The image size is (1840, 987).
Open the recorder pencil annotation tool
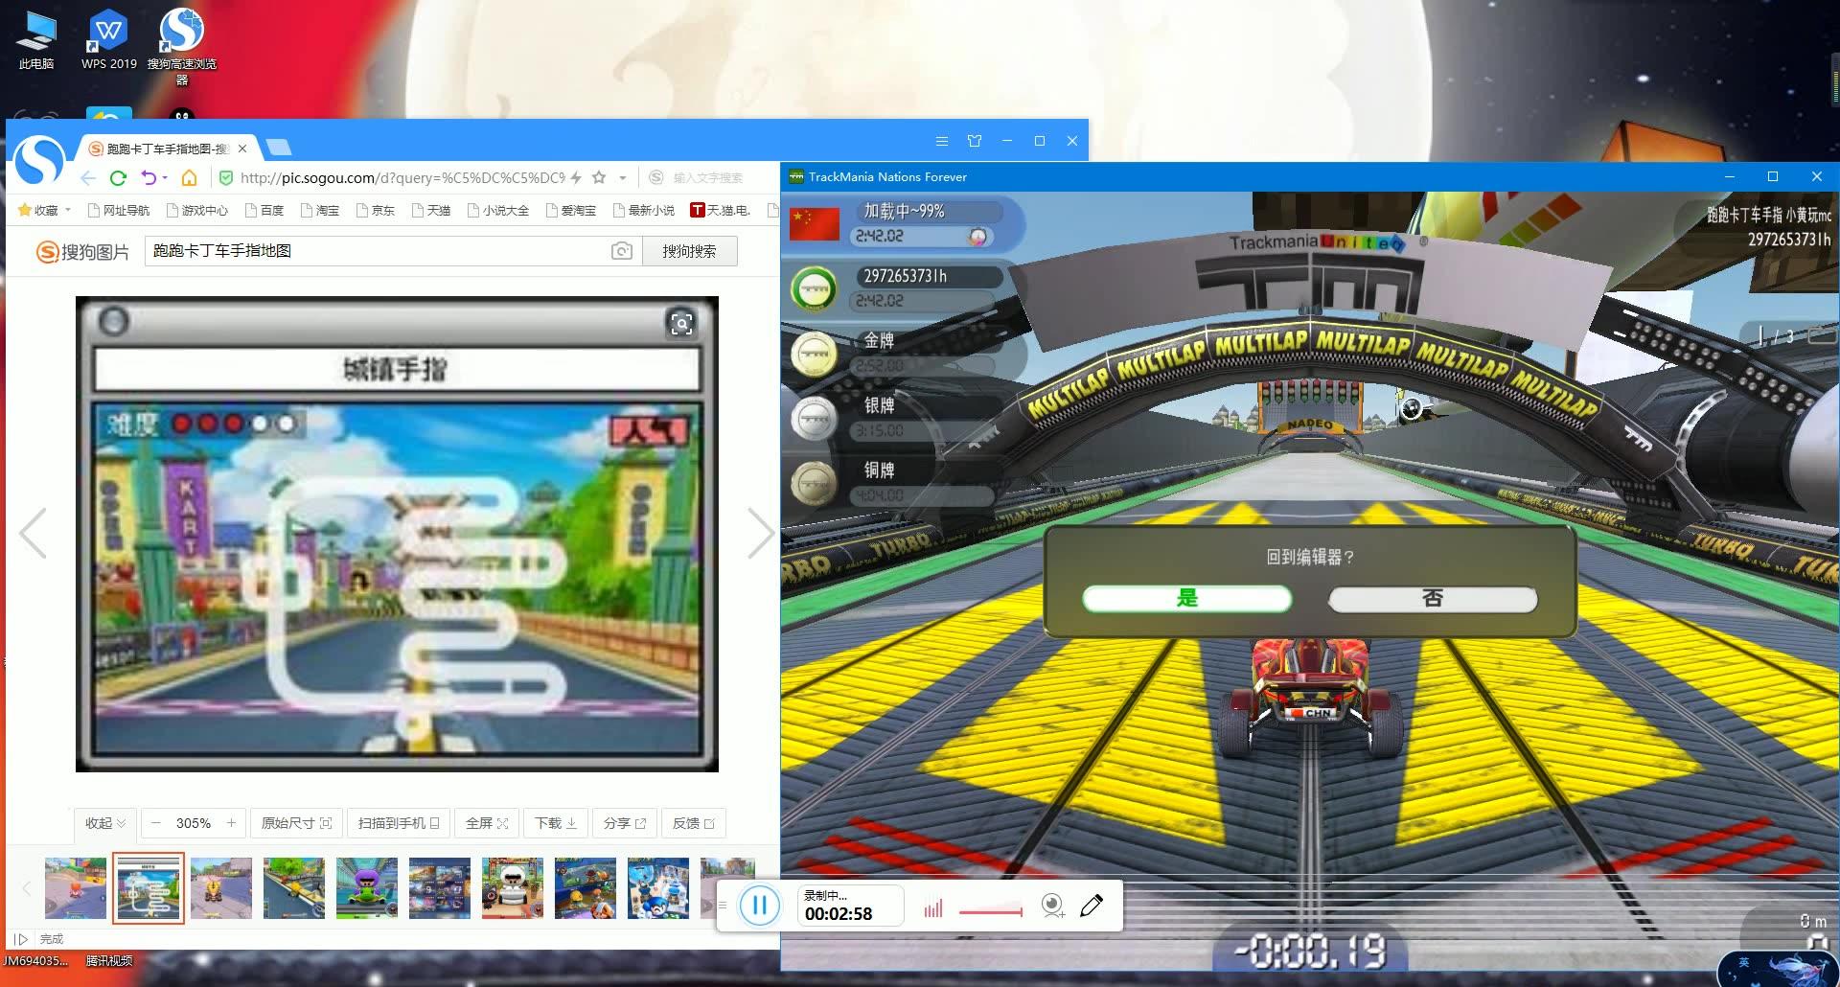click(x=1092, y=906)
